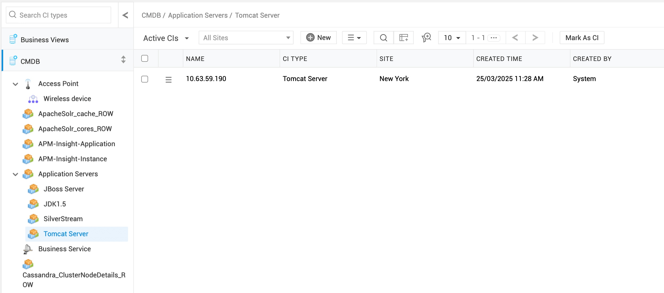Viewport: 664px width, 293px height.
Task: Click the New button
Action: click(x=319, y=38)
